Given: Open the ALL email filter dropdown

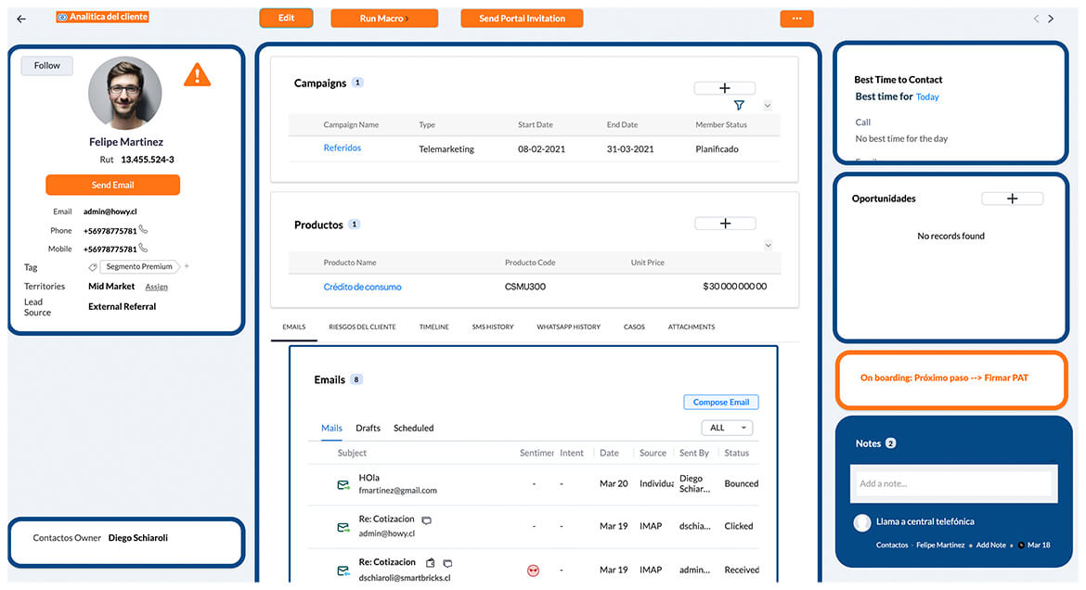Looking at the screenshot, I should (x=727, y=428).
